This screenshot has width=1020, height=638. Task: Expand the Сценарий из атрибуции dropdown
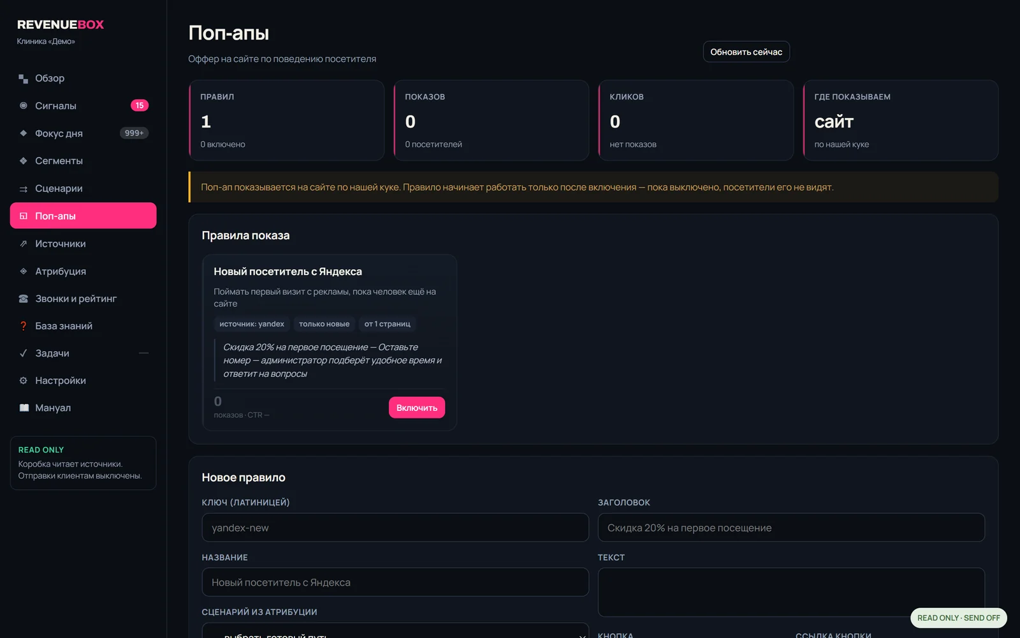coord(395,630)
